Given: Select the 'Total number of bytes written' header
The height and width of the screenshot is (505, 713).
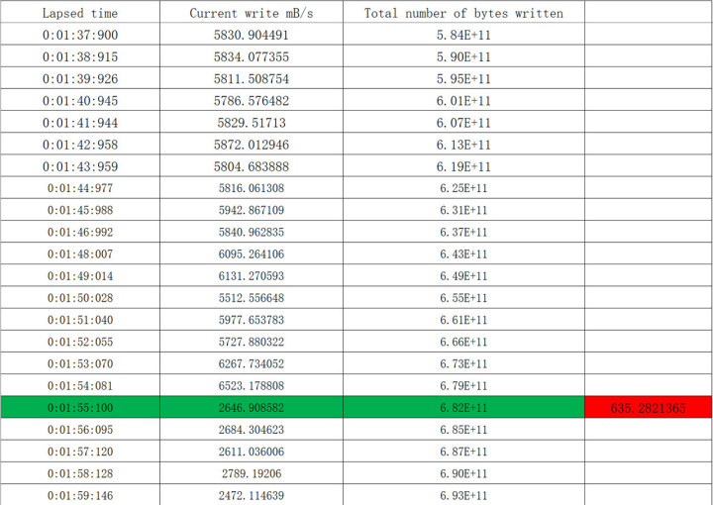Looking at the screenshot, I should coord(463,12).
